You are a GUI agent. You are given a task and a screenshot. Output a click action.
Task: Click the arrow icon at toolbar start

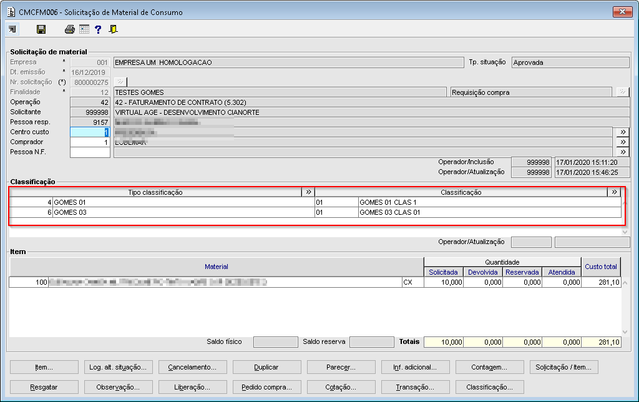tap(12, 29)
